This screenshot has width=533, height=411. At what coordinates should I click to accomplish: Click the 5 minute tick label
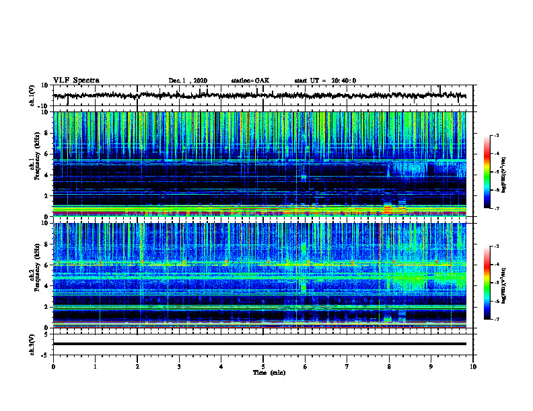(x=263, y=367)
